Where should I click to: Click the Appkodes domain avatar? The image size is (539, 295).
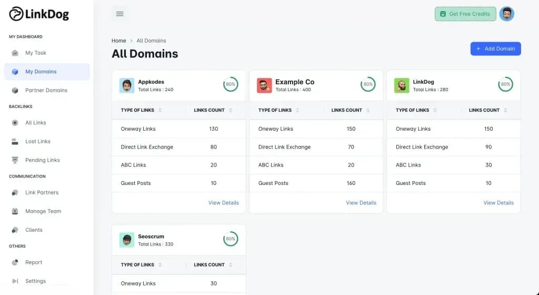pyautogui.click(x=127, y=85)
